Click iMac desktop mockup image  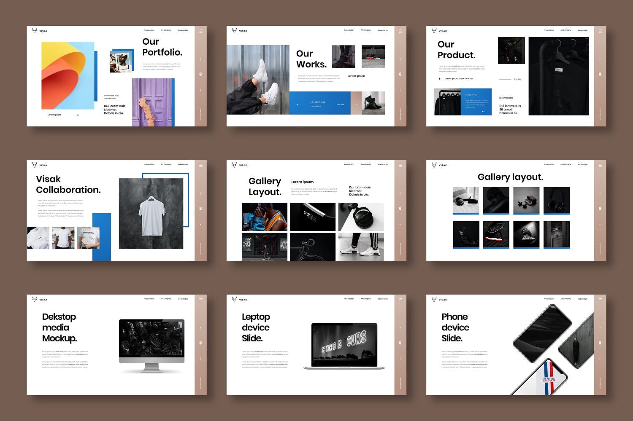(x=151, y=346)
